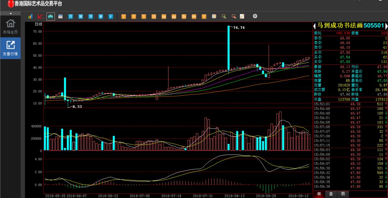Click the 均价 47.96 value
Image resolution: width=388 pixels, height=198 pixels.
(382, 67)
